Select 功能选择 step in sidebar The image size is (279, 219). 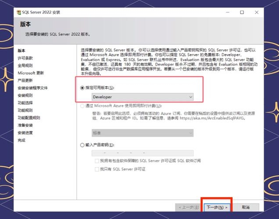25,103
